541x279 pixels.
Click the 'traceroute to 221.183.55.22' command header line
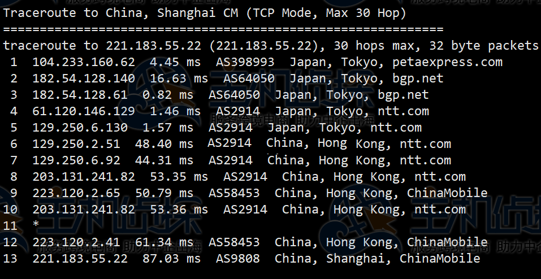pyautogui.click(x=270, y=46)
